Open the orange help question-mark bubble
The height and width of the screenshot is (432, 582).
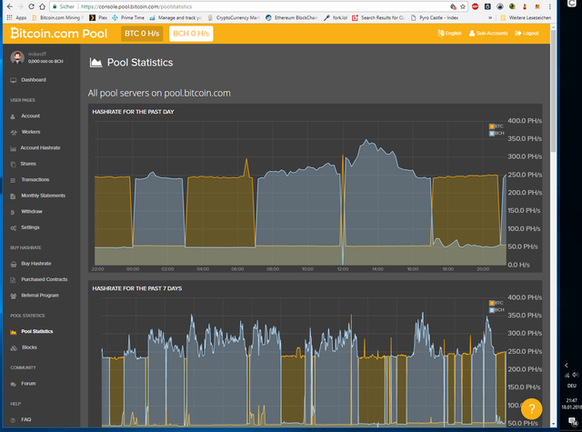pyautogui.click(x=531, y=408)
